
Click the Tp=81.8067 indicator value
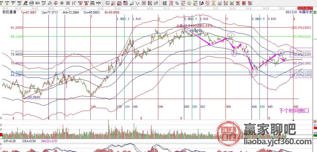pyautogui.click(x=29, y=12)
